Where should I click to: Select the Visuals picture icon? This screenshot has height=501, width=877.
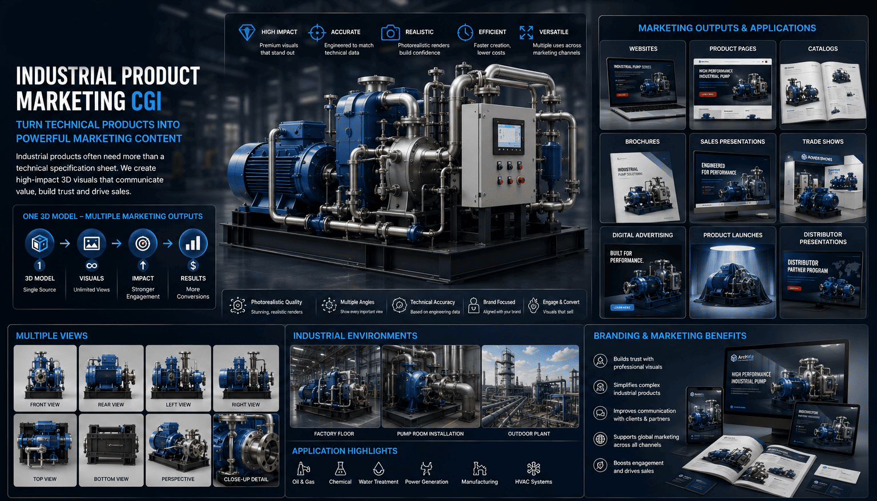coord(91,244)
